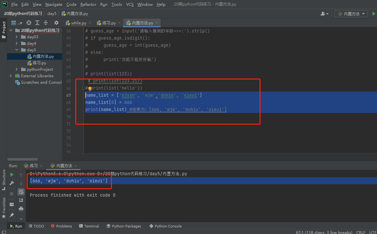The image size is (377, 234).
Task: Open the Python Console tool window
Action: [166, 226]
